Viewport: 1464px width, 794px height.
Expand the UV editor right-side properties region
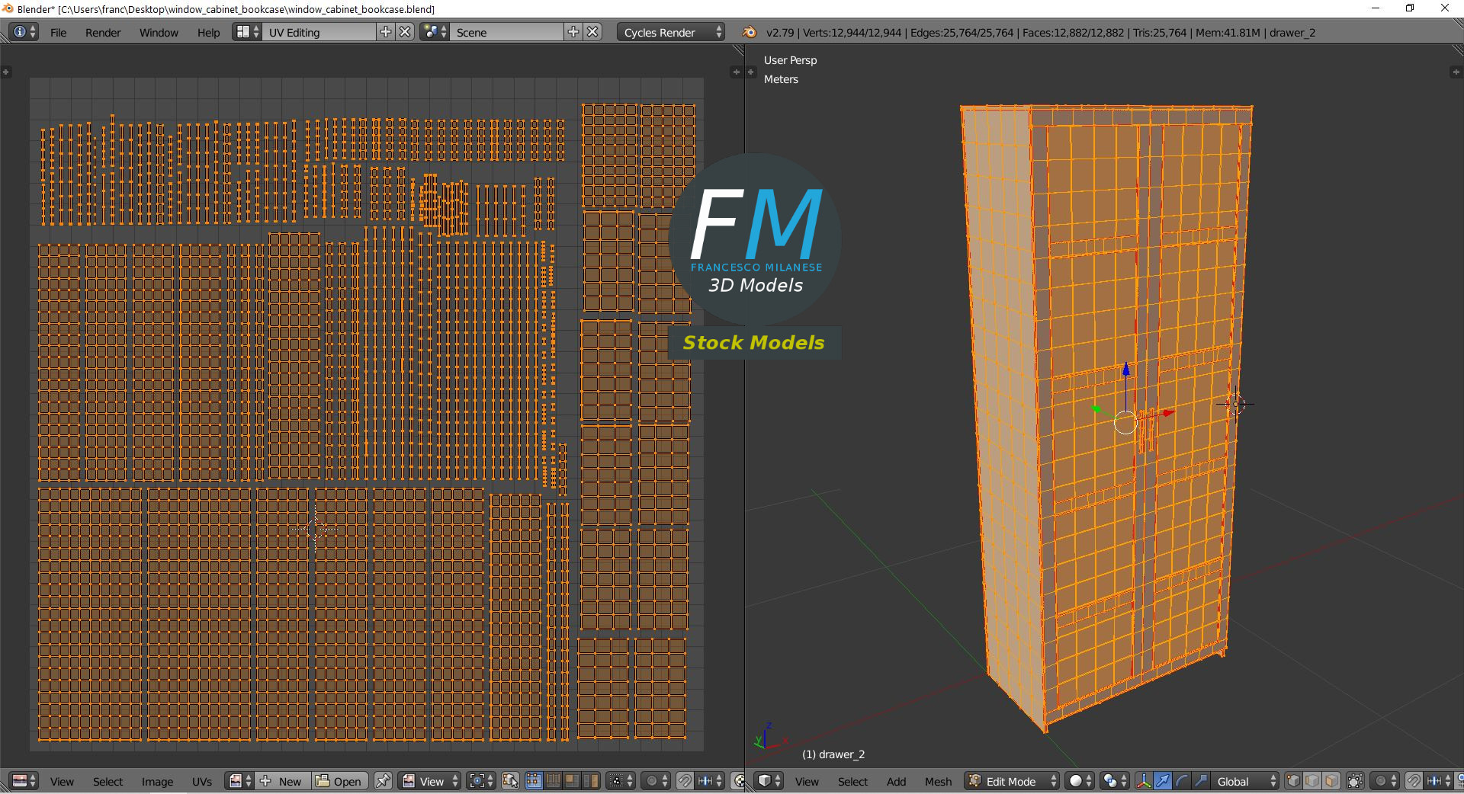736,72
